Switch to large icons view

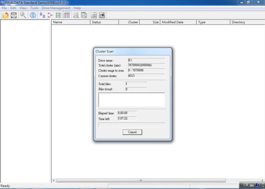(42, 15)
